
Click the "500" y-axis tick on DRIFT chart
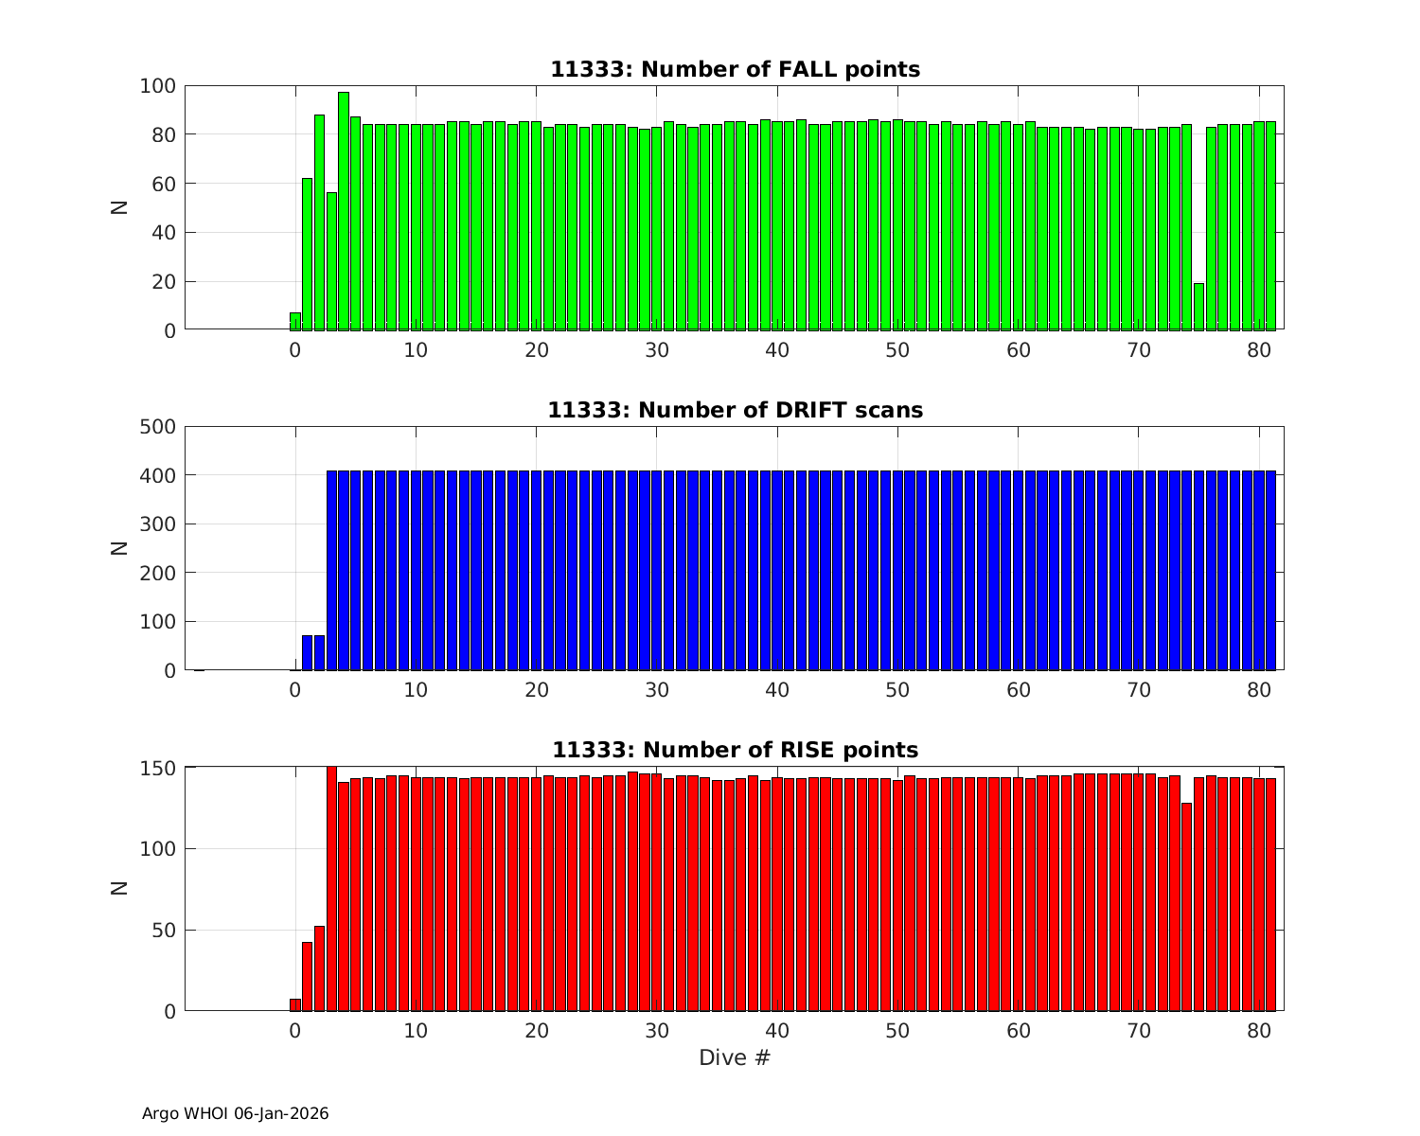pos(157,427)
